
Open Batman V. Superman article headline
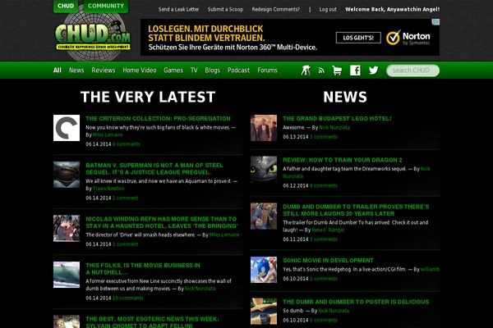click(x=154, y=169)
